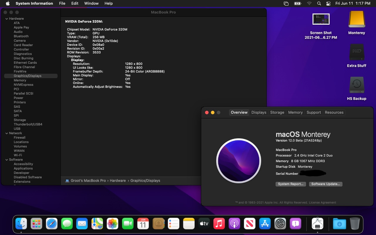This screenshot has height=235, width=376.
Task: Select the Overview tab
Action: click(239, 113)
